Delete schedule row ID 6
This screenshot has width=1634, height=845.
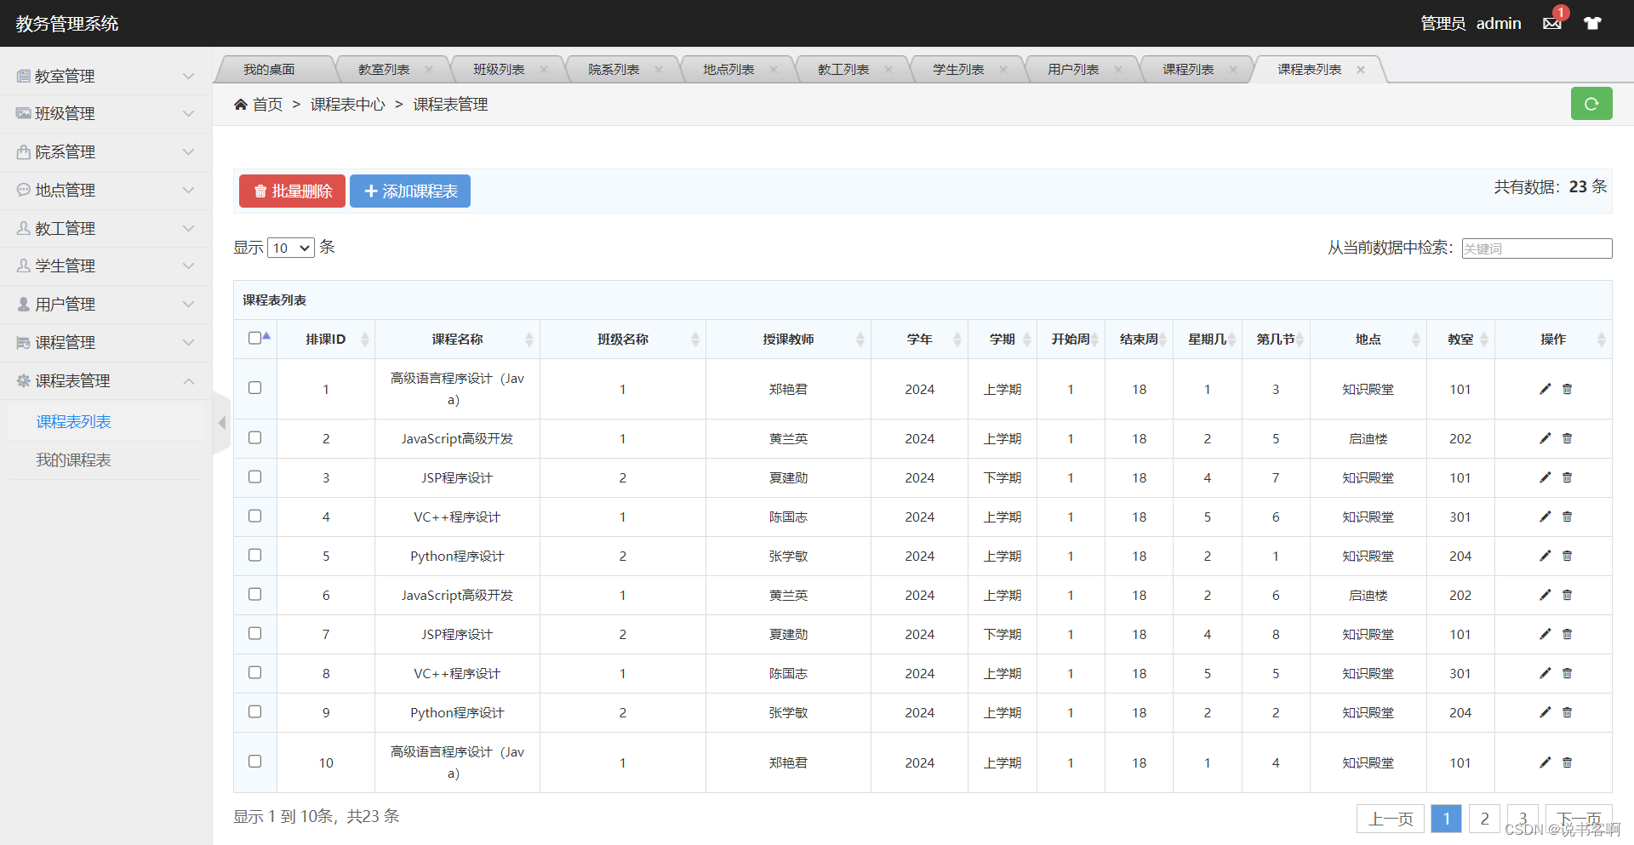(1567, 595)
